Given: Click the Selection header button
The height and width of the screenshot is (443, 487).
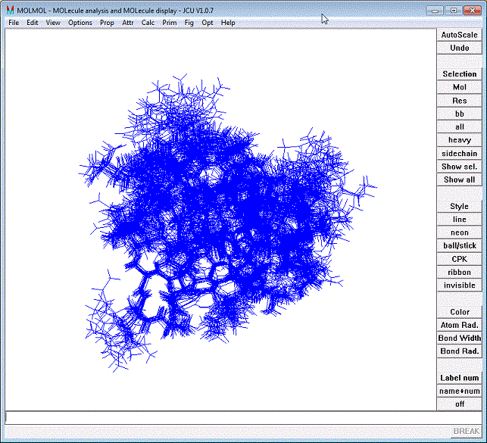Looking at the screenshot, I should [460, 74].
